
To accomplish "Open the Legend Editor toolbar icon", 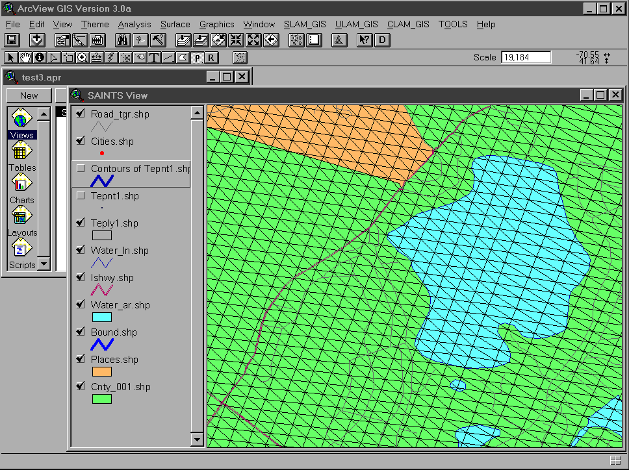I will 80,40.
